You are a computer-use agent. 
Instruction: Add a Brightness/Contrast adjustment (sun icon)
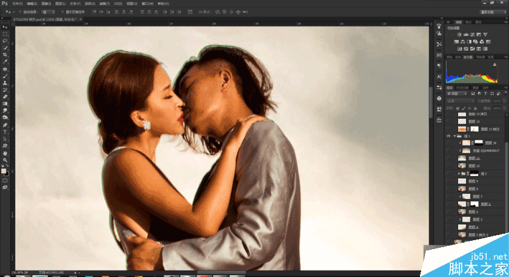(x=459, y=34)
